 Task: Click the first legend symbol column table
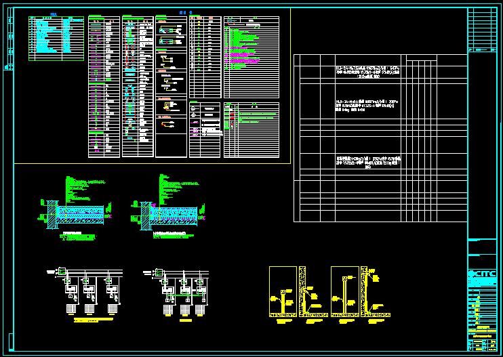pos(104,88)
